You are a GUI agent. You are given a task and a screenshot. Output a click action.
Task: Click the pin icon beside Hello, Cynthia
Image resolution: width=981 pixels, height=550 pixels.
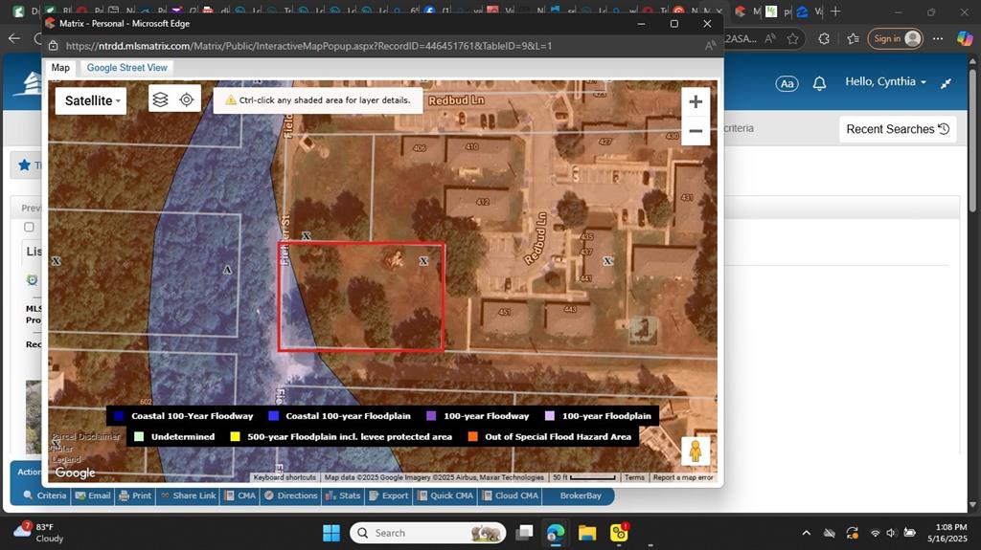click(x=946, y=83)
